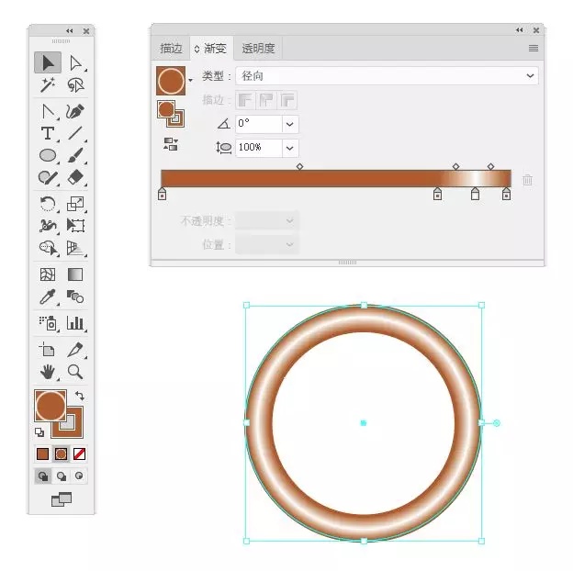
Task: Click the Change Screen Mode icon
Action: coord(62,499)
